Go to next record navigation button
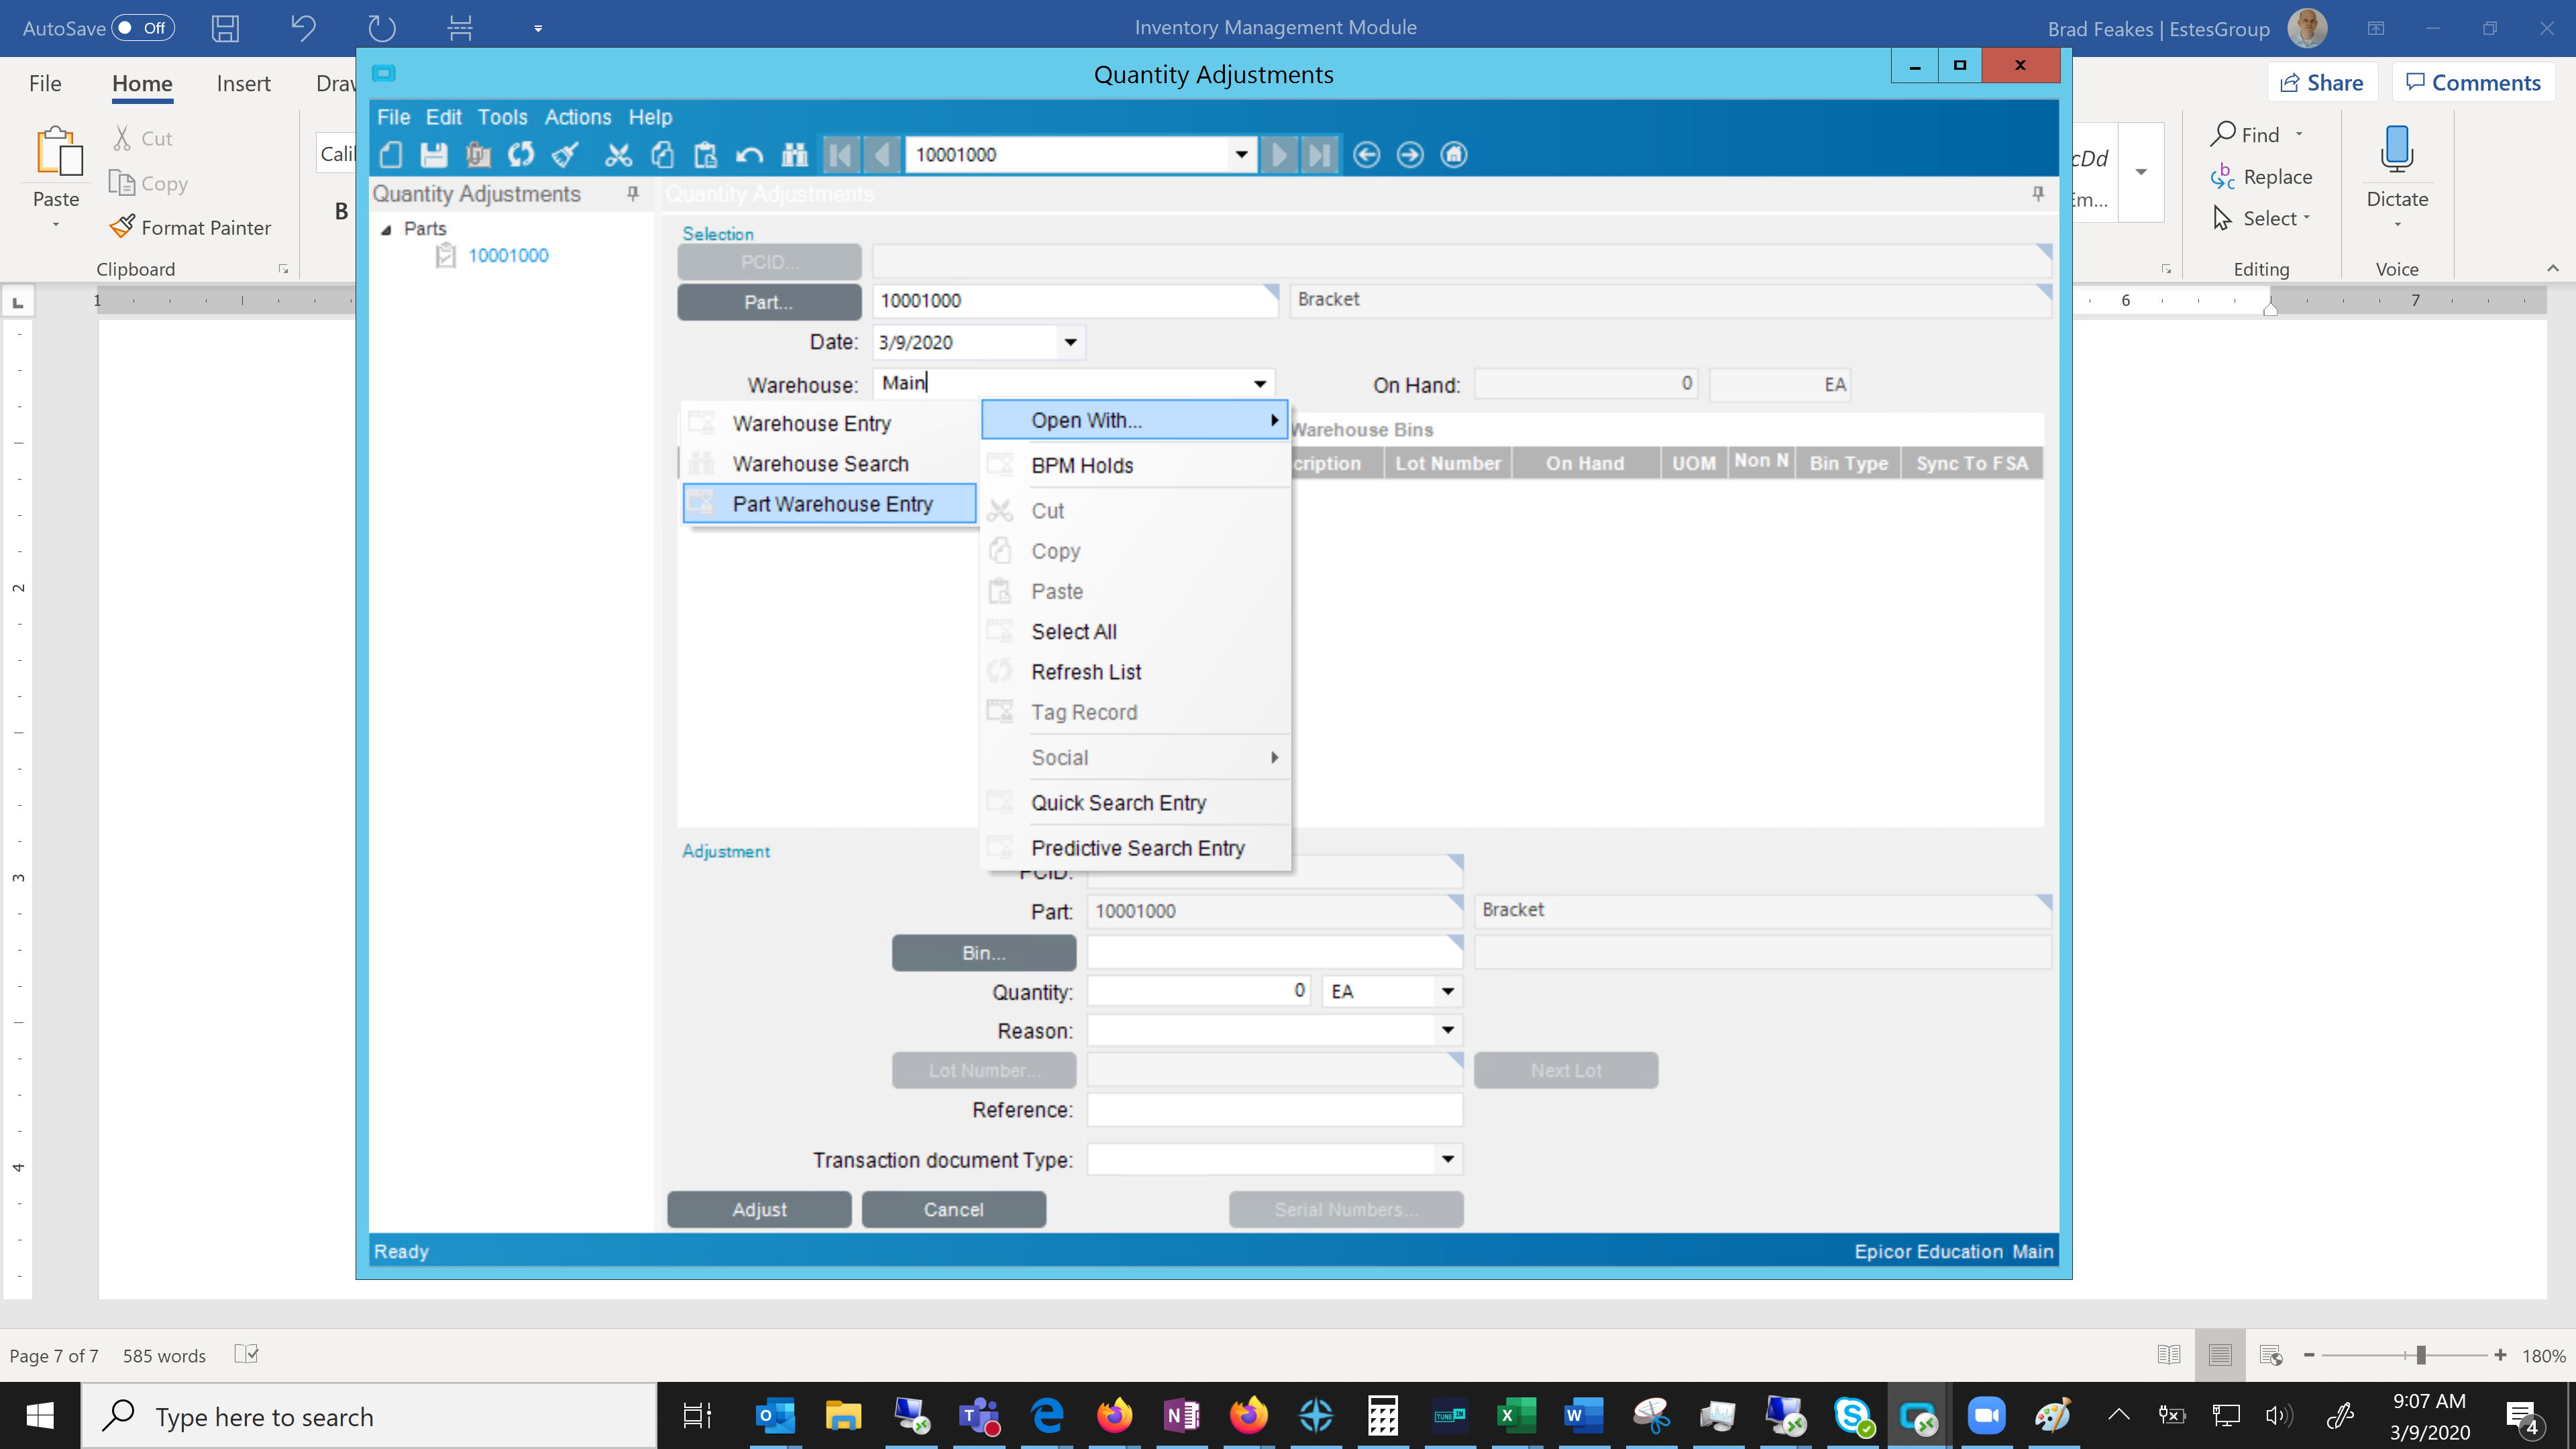2576x1449 pixels. [1279, 155]
